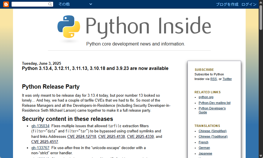Viewport: 263px width, 158px height.
Task: Open the gh-133767 issue link
Action: pyautogui.click(x=40, y=148)
